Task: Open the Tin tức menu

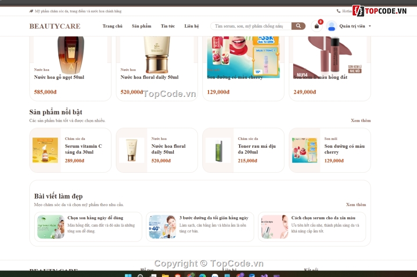Action: pos(168,26)
